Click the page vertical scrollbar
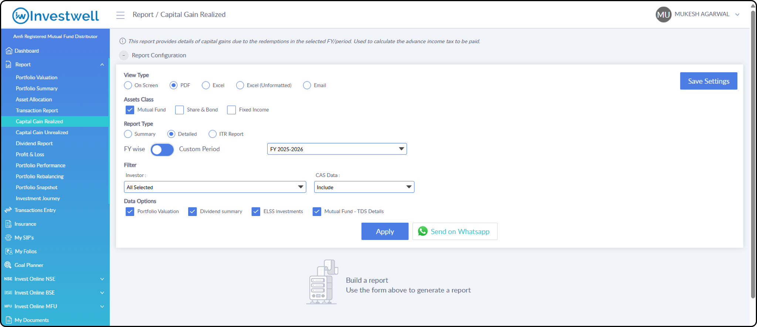The image size is (757, 327). pyautogui.click(x=753, y=155)
